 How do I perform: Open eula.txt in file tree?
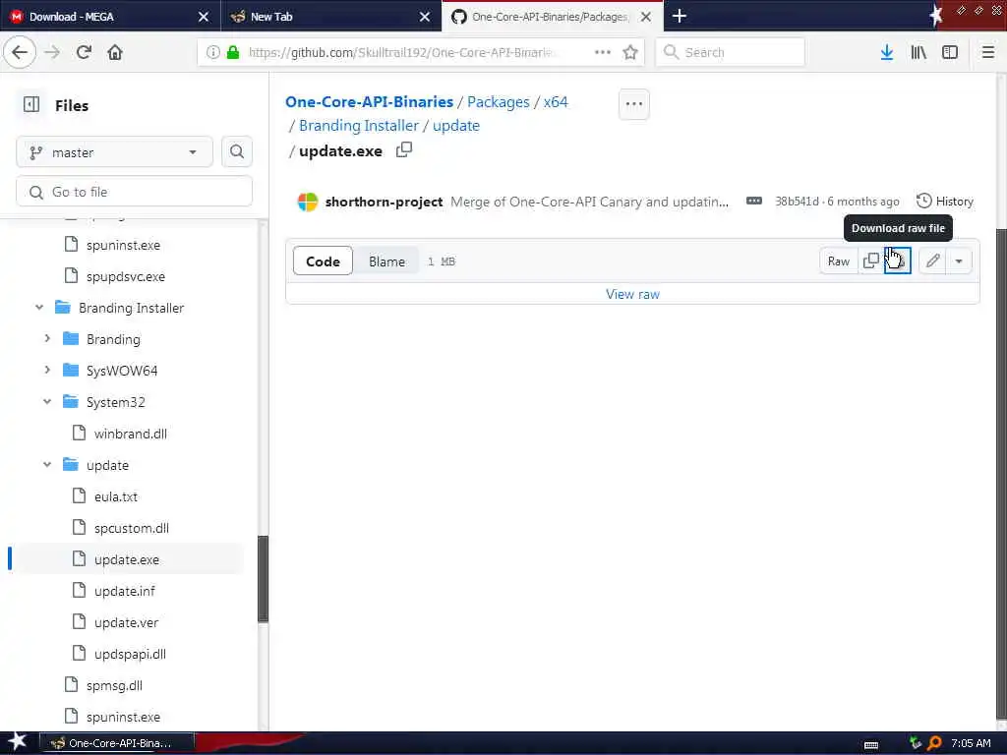click(116, 496)
